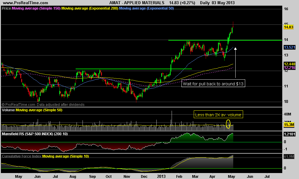Click the Volume panel label
This screenshot has height=179, width=299.
(x=8, y=110)
